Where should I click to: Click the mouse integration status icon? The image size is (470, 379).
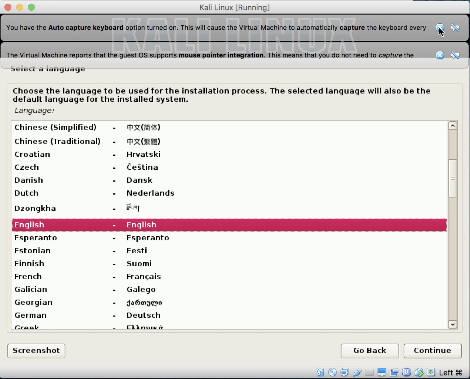pyautogui.click(x=419, y=372)
